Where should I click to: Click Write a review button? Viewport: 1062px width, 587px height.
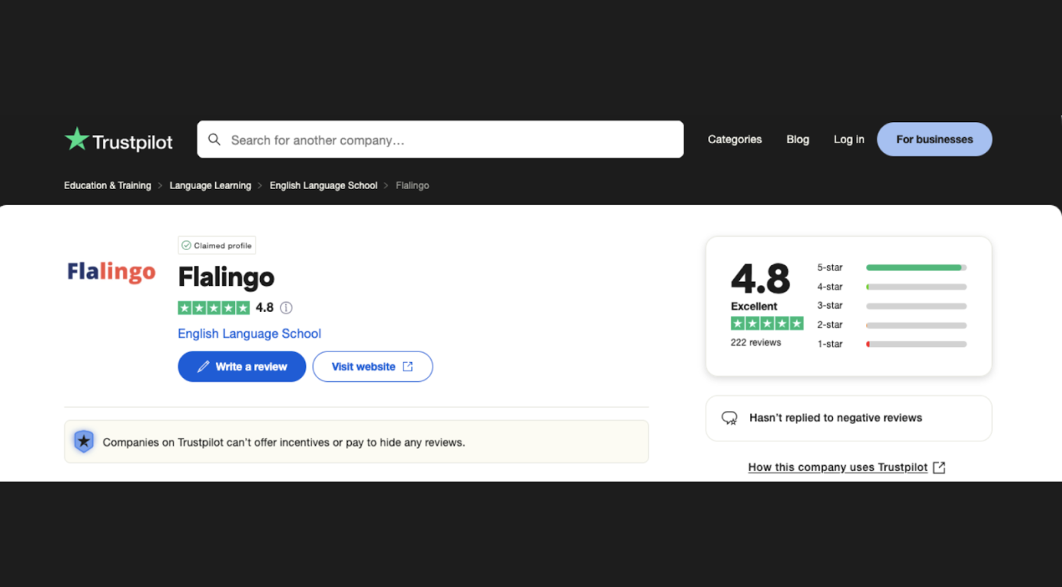coord(242,367)
